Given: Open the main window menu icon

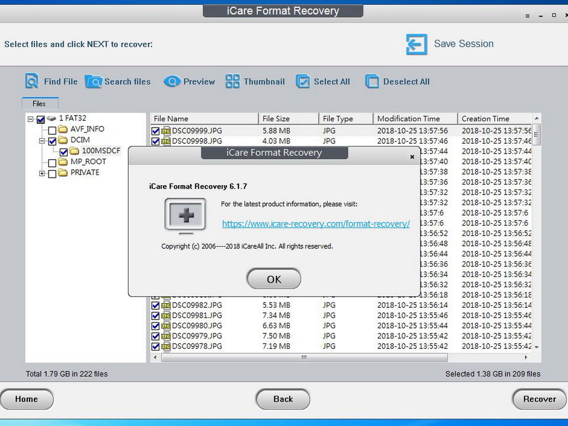Looking at the screenshot, I should pyautogui.click(x=528, y=16).
